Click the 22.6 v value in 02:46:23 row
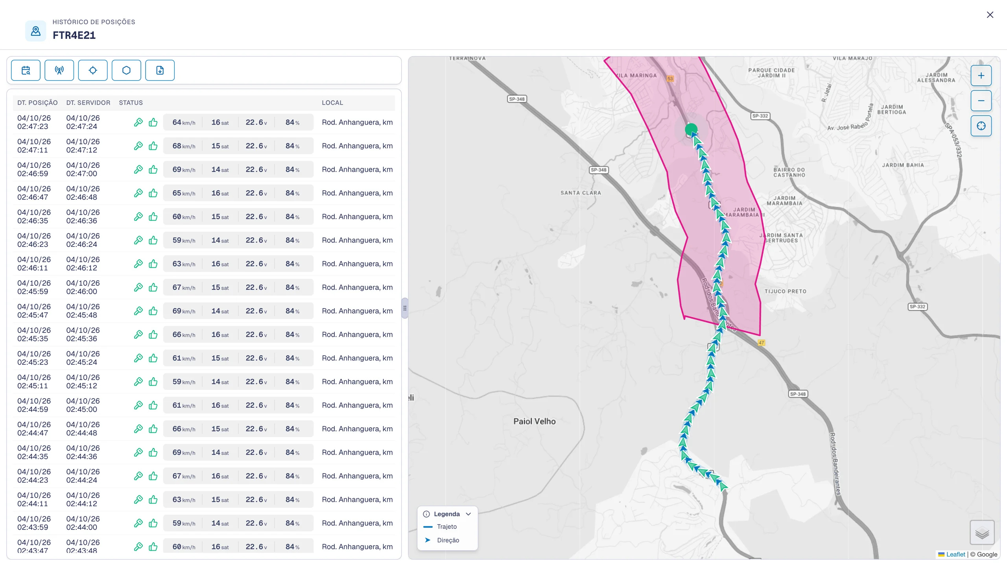The image size is (1007, 566). click(x=256, y=240)
